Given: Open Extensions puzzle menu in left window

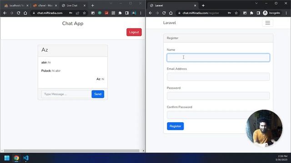Looking at the screenshot, I should tap(120, 13).
